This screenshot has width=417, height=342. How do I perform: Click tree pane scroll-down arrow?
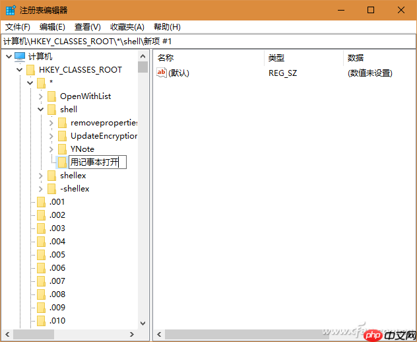(x=143, y=324)
